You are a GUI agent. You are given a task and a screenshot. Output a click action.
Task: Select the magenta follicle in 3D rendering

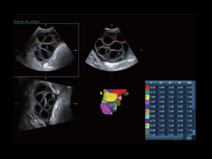[105, 108]
